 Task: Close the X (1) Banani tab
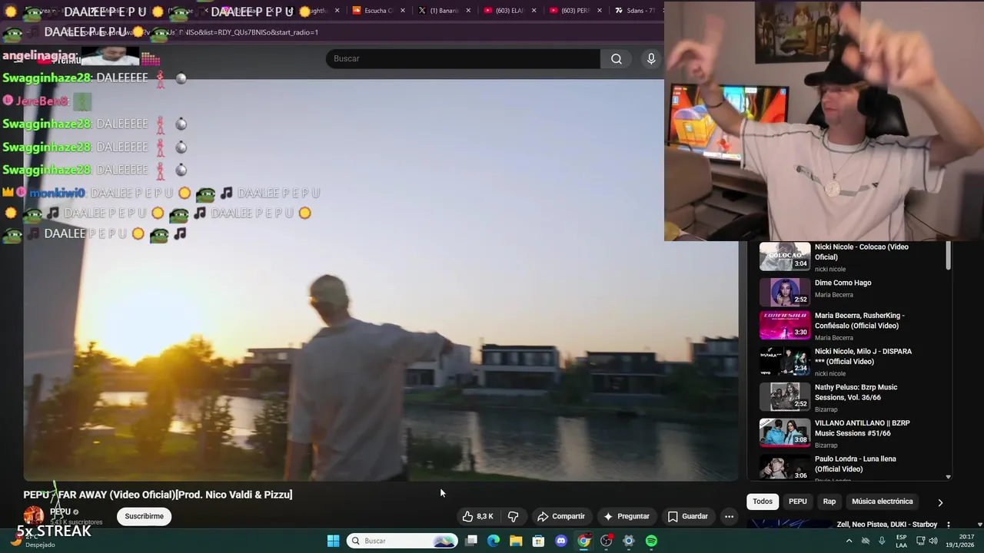click(x=468, y=11)
